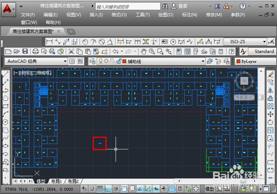Image resolution: width=277 pixels, height=194 pixels.
Task: Expand the Help options arrow
Action: click(x=249, y=6)
